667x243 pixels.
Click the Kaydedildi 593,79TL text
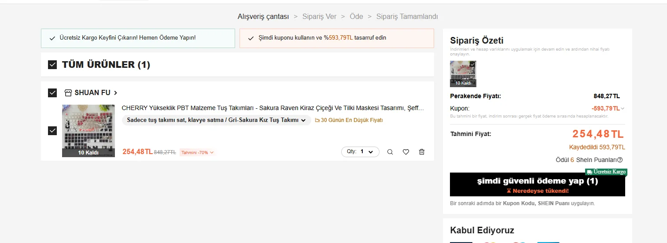point(597,147)
